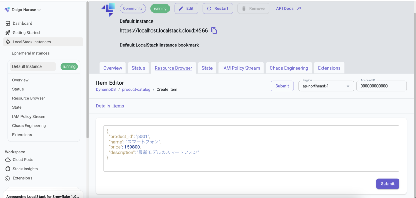Open the Region ap-northeast-1 dropdown

pyautogui.click(x=326, y=86)
